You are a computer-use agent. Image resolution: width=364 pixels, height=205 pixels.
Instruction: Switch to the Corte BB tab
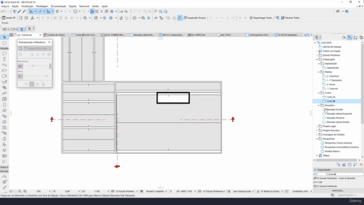pos(85,35)
